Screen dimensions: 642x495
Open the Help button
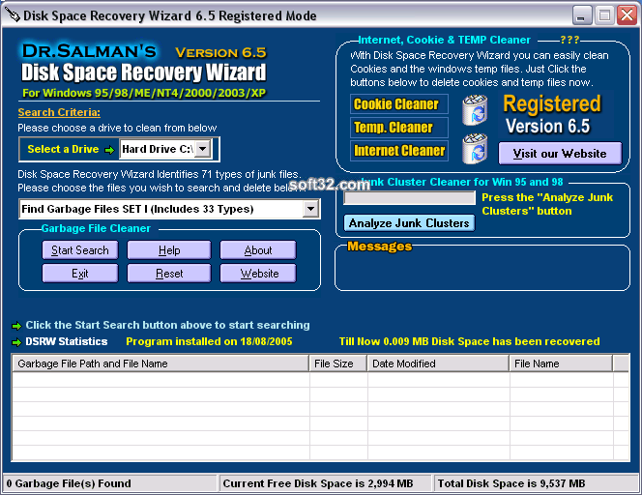(x=169, y=250)
